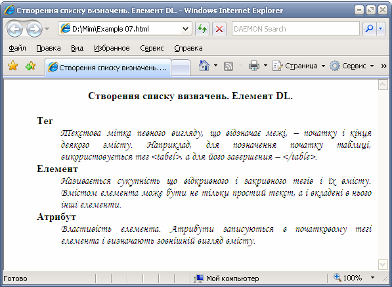Viewport: 392px width, 287px height.
Task: Open a new blank tab
Action: pos(181,68)
